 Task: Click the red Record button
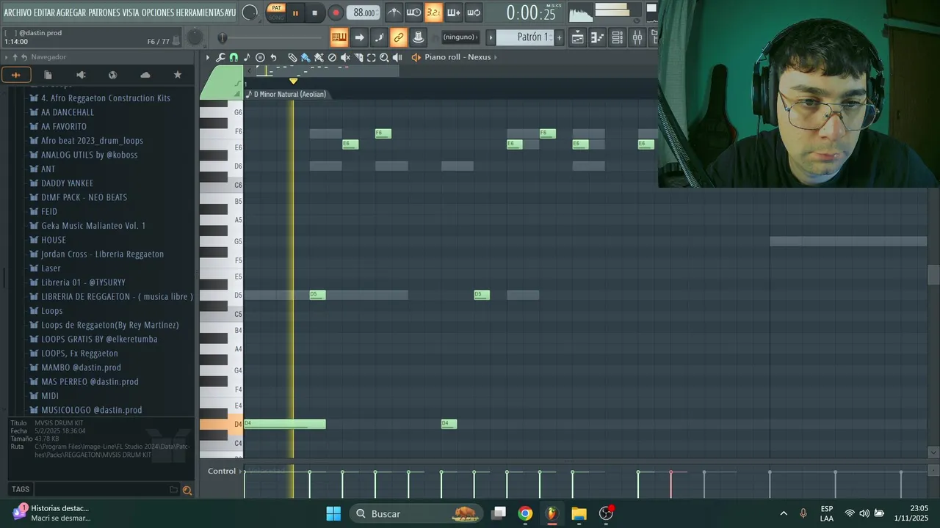(336, 13)
